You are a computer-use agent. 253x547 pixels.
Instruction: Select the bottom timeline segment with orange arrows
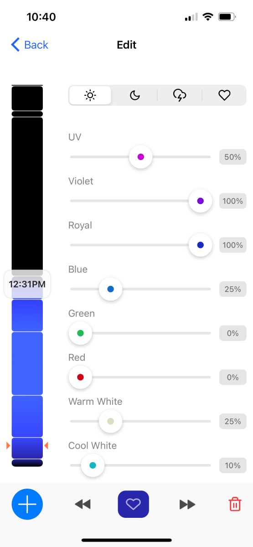pos(27,448)
